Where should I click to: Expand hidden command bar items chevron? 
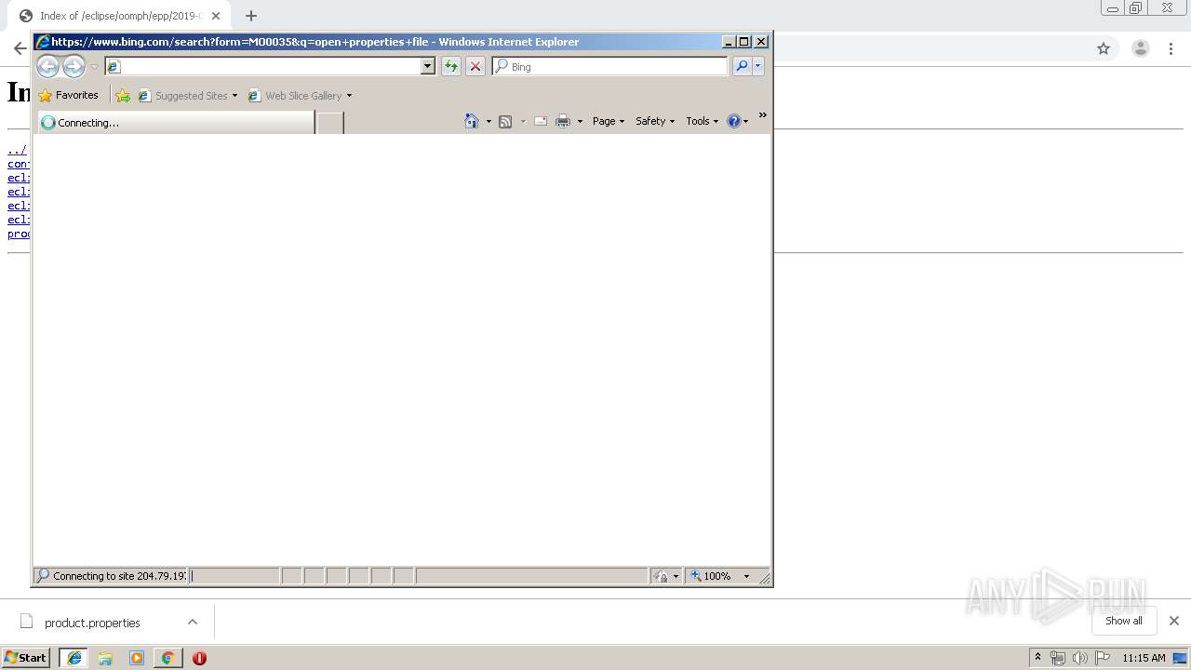click(763, 115)
